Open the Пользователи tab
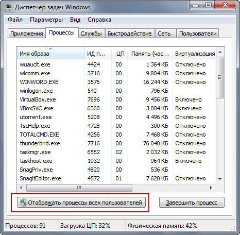Screen dimensions: 240x235 (198, 33)
